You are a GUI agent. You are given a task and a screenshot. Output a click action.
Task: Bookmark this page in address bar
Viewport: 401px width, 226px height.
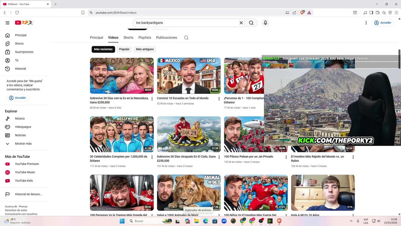(x=83, y=13)
